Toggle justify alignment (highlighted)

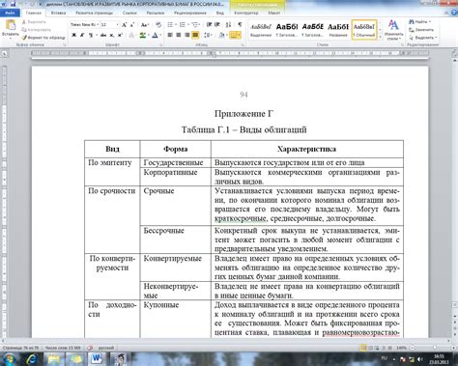point(195,35)
